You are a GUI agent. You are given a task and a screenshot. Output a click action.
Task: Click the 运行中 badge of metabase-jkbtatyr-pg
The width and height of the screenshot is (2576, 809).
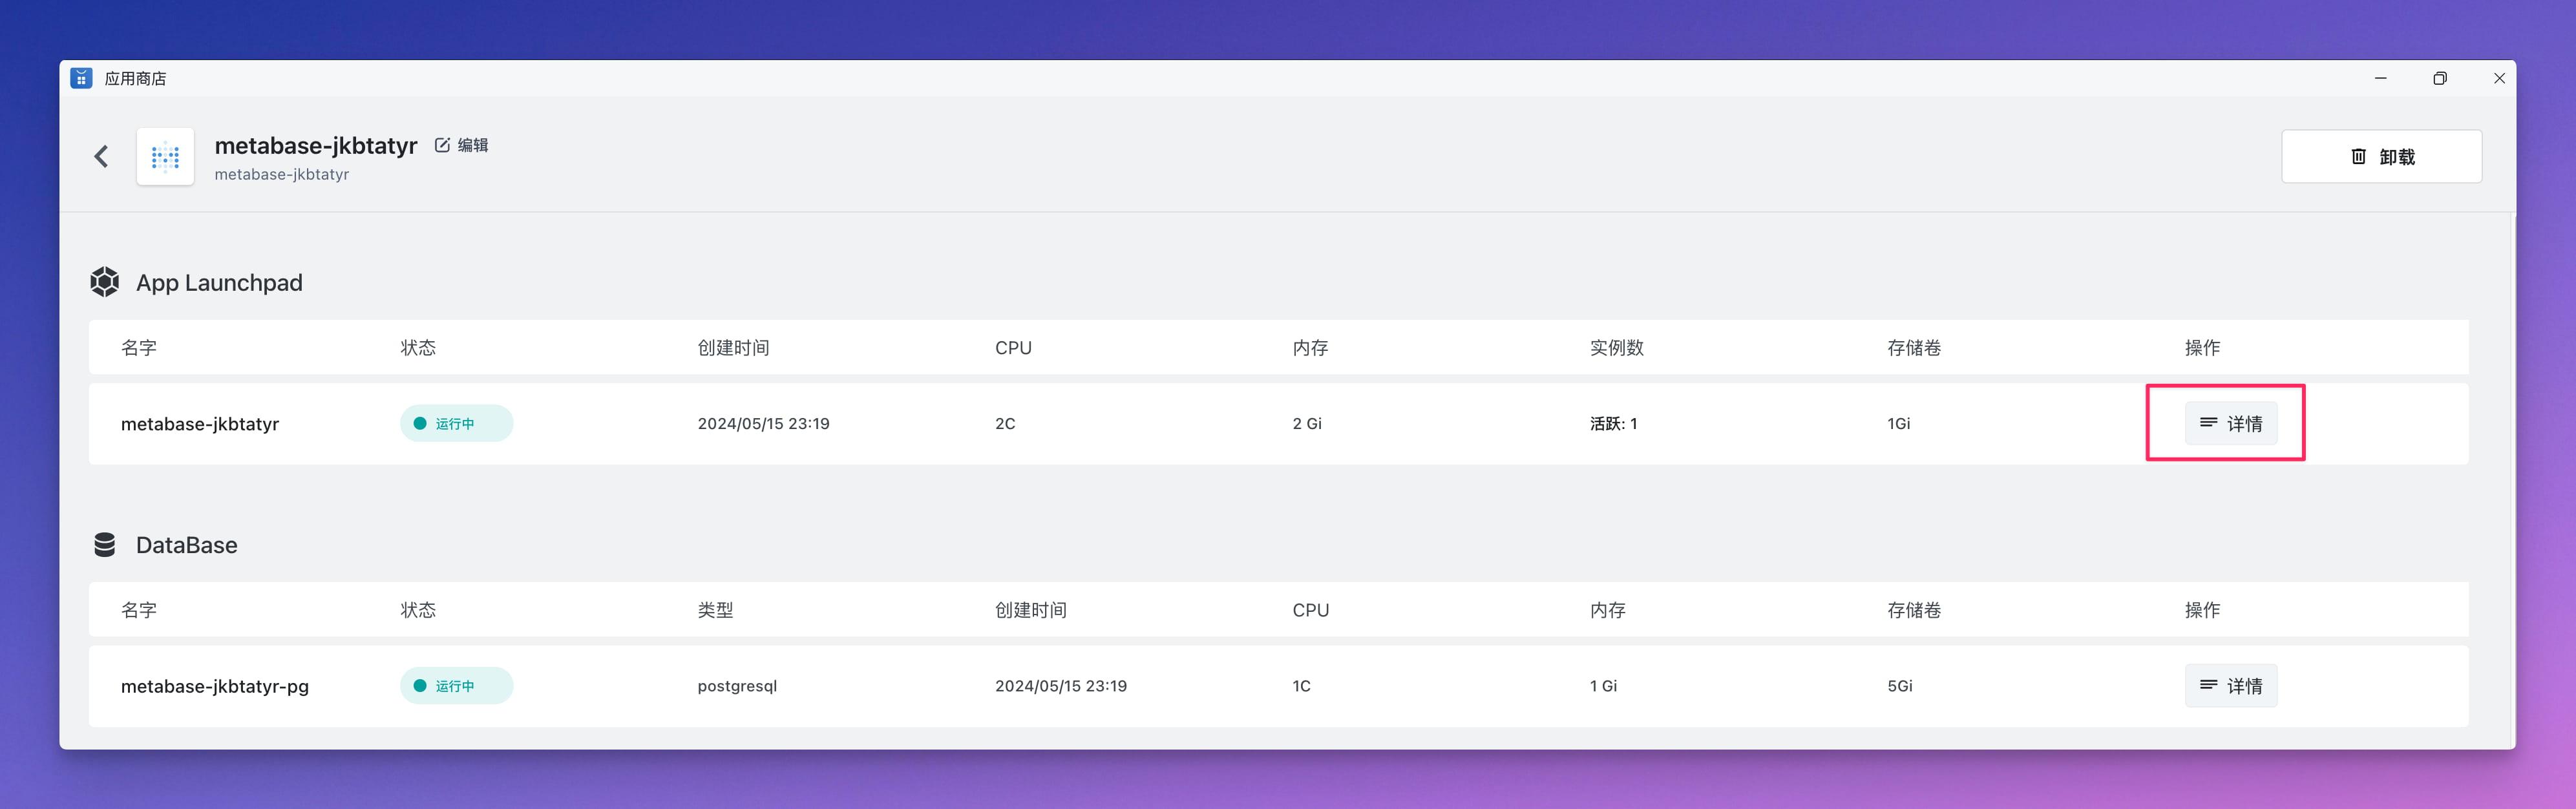[x=456, y=686]
